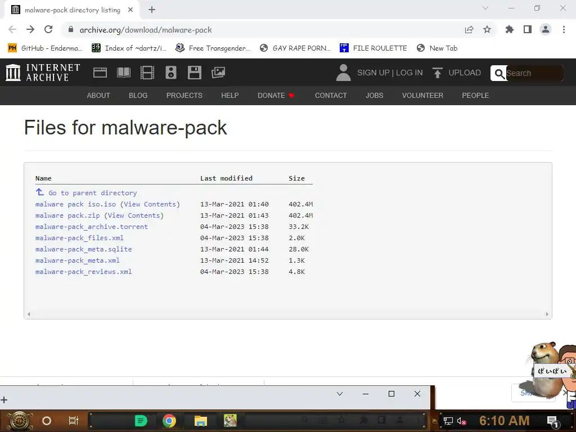Open Chrome from the taskbar
Viewport: 576px width, 432px height.
point(169,421)
